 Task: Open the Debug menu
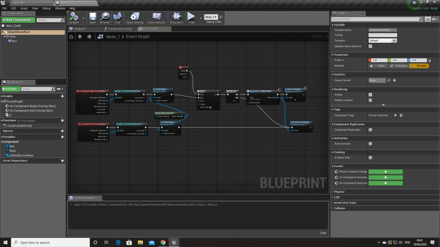point(46,9)
